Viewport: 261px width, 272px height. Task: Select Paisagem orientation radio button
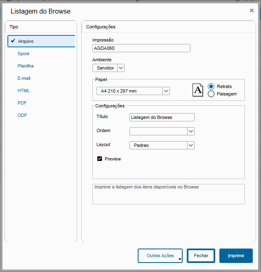212,94
